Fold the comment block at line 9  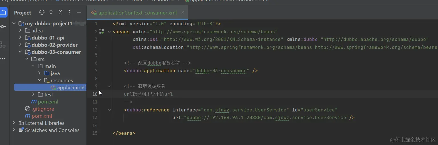click(109, 86)
